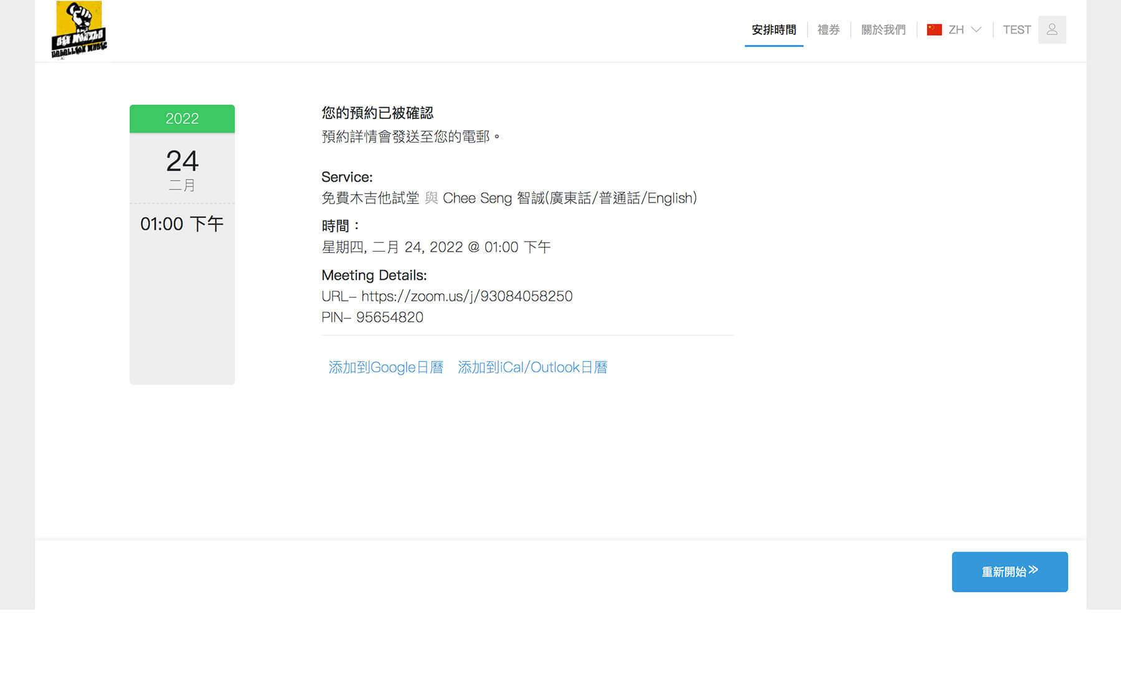The width and height of the screenshot is (1121, 682).
Task: Click the green 2022 year header
Action: 182,118
